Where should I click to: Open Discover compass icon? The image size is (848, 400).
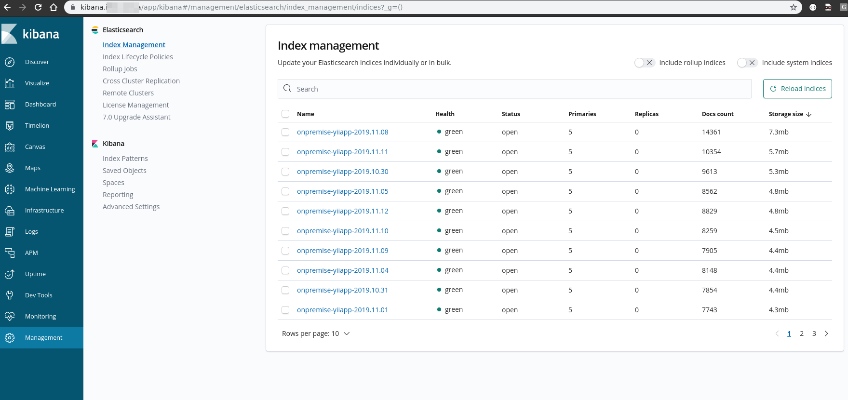coord(9,62)
